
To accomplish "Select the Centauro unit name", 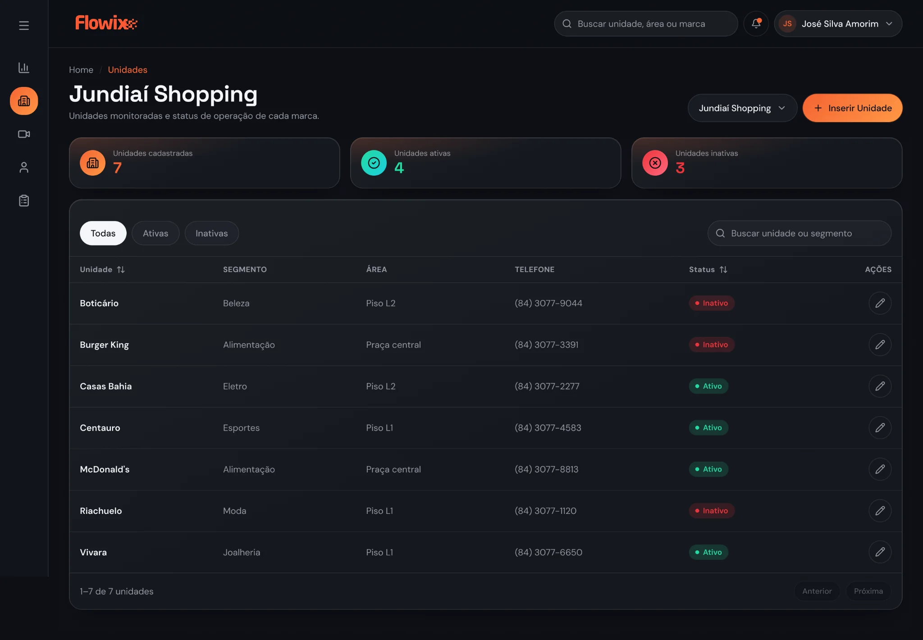I will coord(100,428).
